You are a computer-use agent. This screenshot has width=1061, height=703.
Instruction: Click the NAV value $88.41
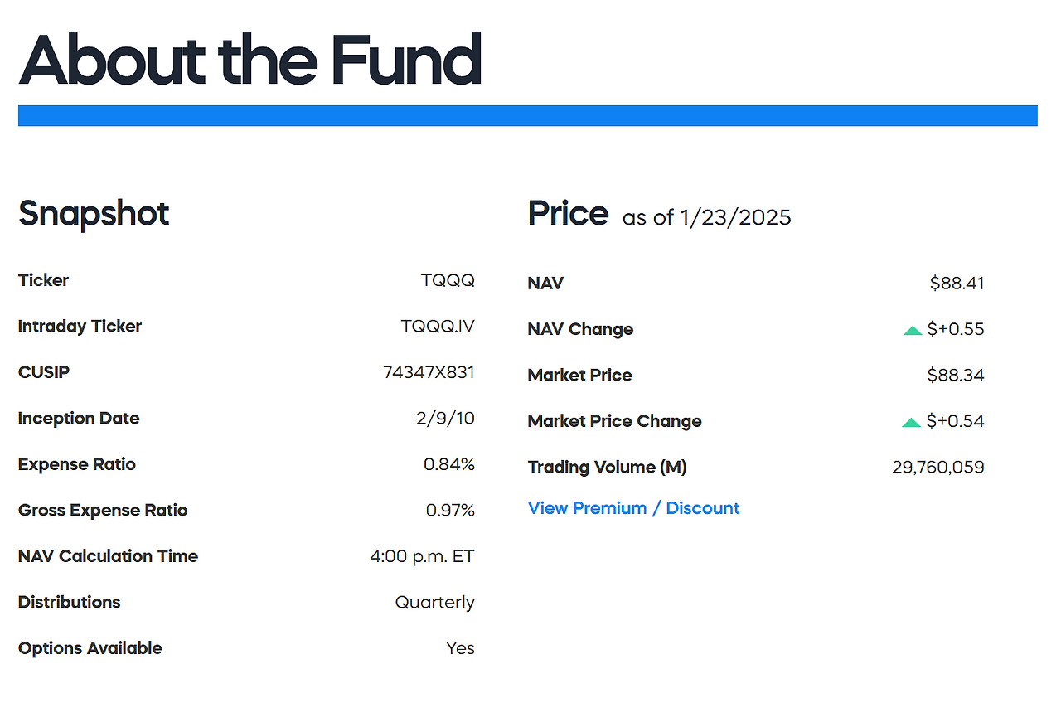coord(957,284)
